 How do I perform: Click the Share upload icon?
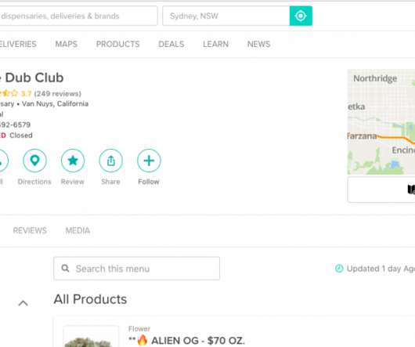click(111, 161)
